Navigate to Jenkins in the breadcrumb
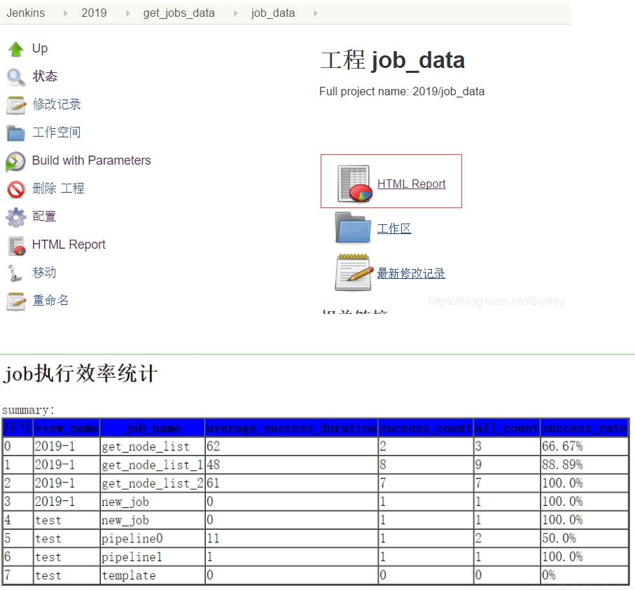 coord(26,12)
